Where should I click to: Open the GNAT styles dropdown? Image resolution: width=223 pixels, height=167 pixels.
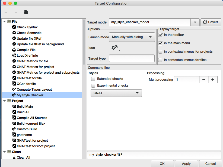click(x=116, y=93)
